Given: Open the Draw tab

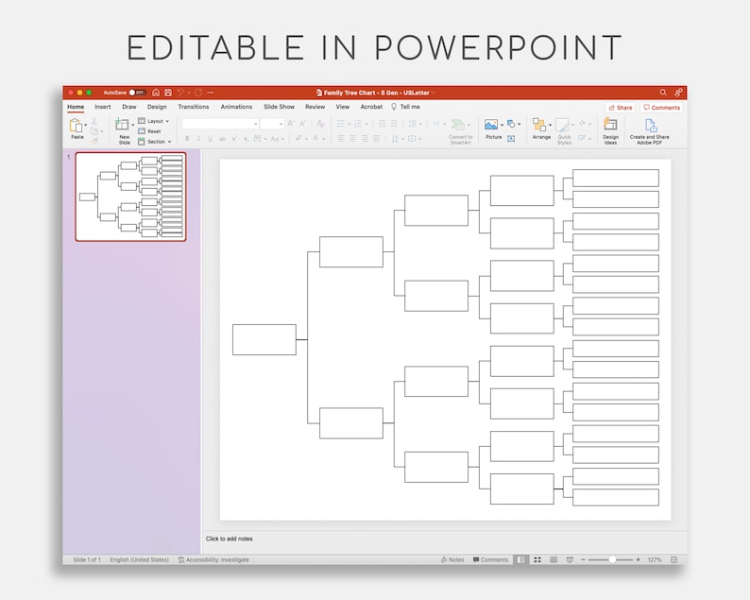Looking at the screenshot, I should pyautogui.click(x=129, y=107).
